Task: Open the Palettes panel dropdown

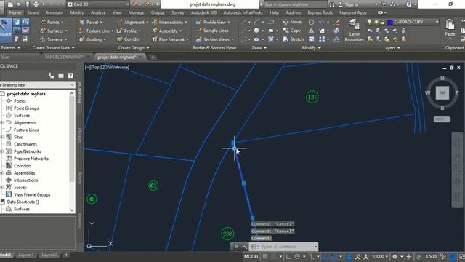Action: 10,48
